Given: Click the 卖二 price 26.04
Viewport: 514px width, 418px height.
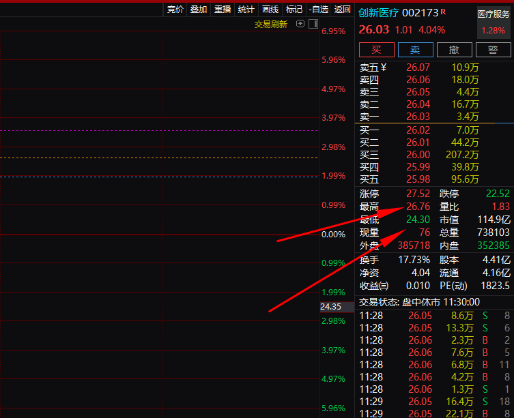Looking at the screenshot, I should [x=418, y=104].
